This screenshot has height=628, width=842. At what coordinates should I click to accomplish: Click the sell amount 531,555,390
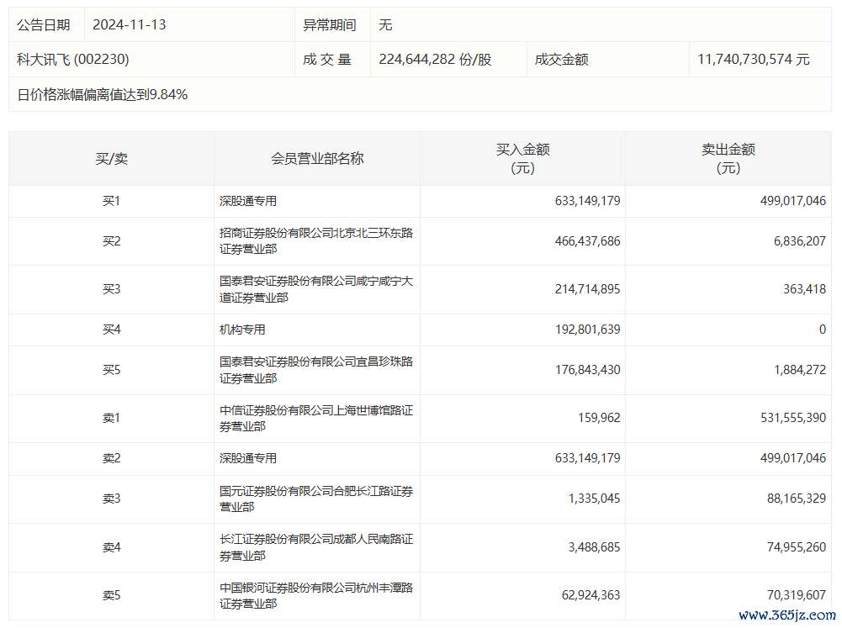click(x=793, y=418)
